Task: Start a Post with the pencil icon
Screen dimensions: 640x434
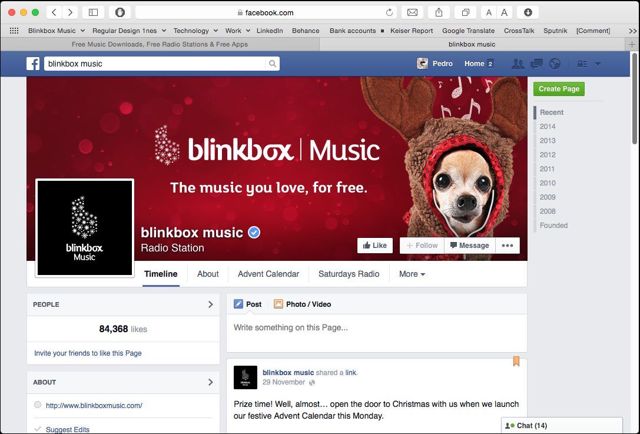Action: 248,304
